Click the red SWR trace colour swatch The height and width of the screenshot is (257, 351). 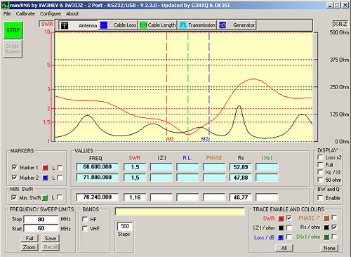281,218
